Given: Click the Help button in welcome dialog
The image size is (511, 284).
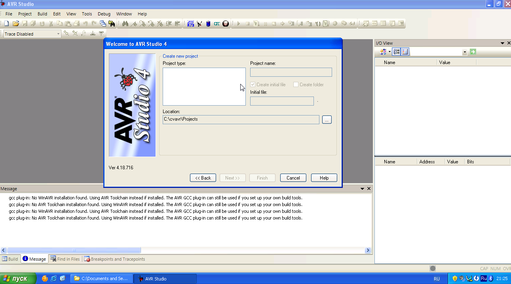Looking at the screenshot, I should click(324, 178).
